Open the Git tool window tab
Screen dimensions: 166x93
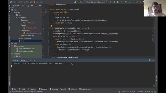(14, 89)
